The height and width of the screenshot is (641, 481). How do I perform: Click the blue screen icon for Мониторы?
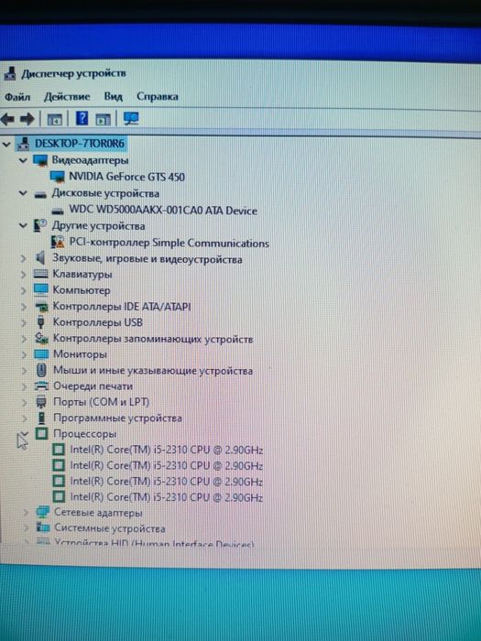coord(41,354)
